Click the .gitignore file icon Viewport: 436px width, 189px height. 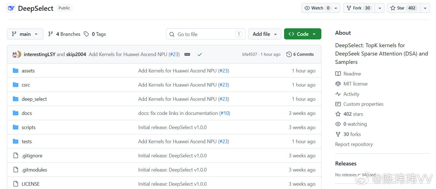16,156
